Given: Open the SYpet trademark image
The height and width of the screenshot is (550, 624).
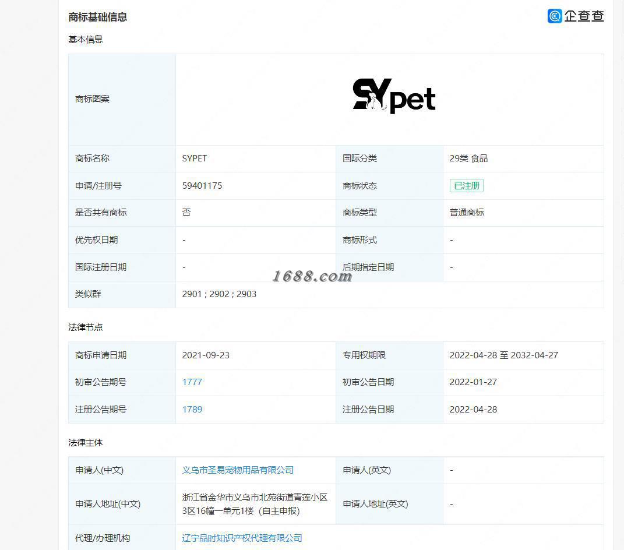Looking at the screenshot, I should click(x=394, y=96).
